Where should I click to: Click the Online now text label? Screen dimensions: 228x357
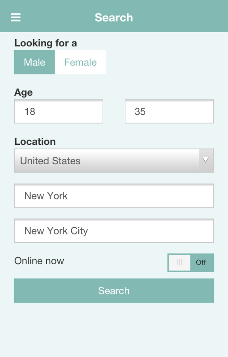[39, 261]
